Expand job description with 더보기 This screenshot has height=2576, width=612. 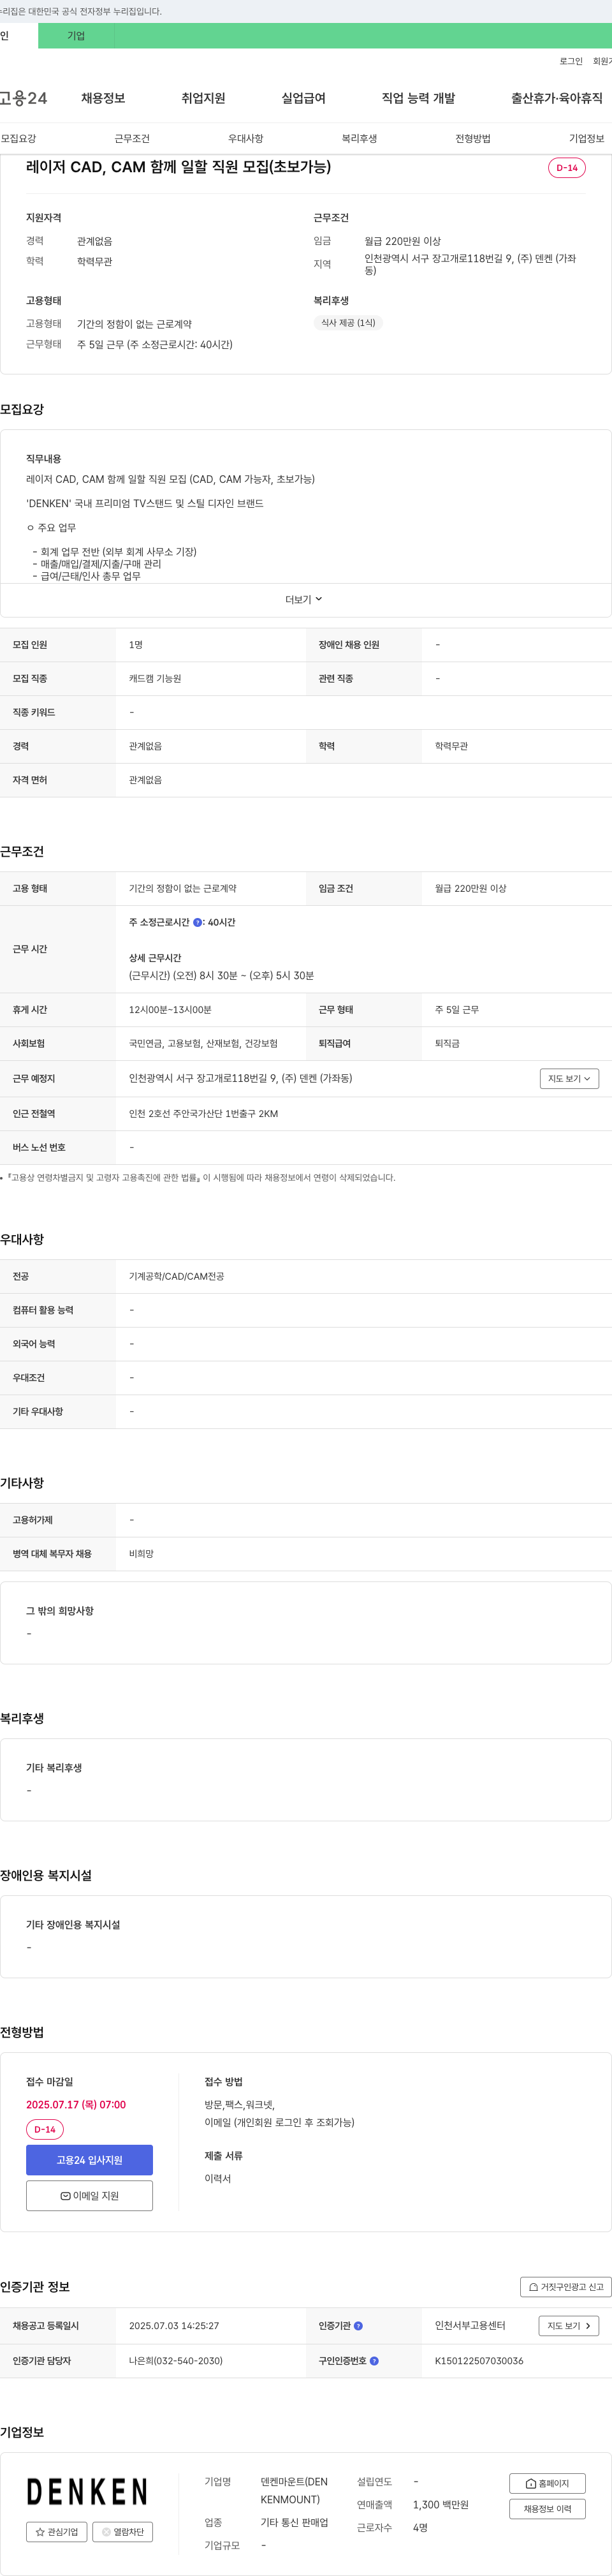tap(304, 600)
